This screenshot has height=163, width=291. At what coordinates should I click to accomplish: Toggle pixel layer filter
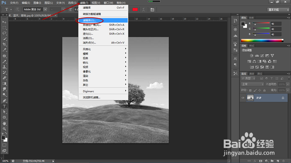[262, 78]
